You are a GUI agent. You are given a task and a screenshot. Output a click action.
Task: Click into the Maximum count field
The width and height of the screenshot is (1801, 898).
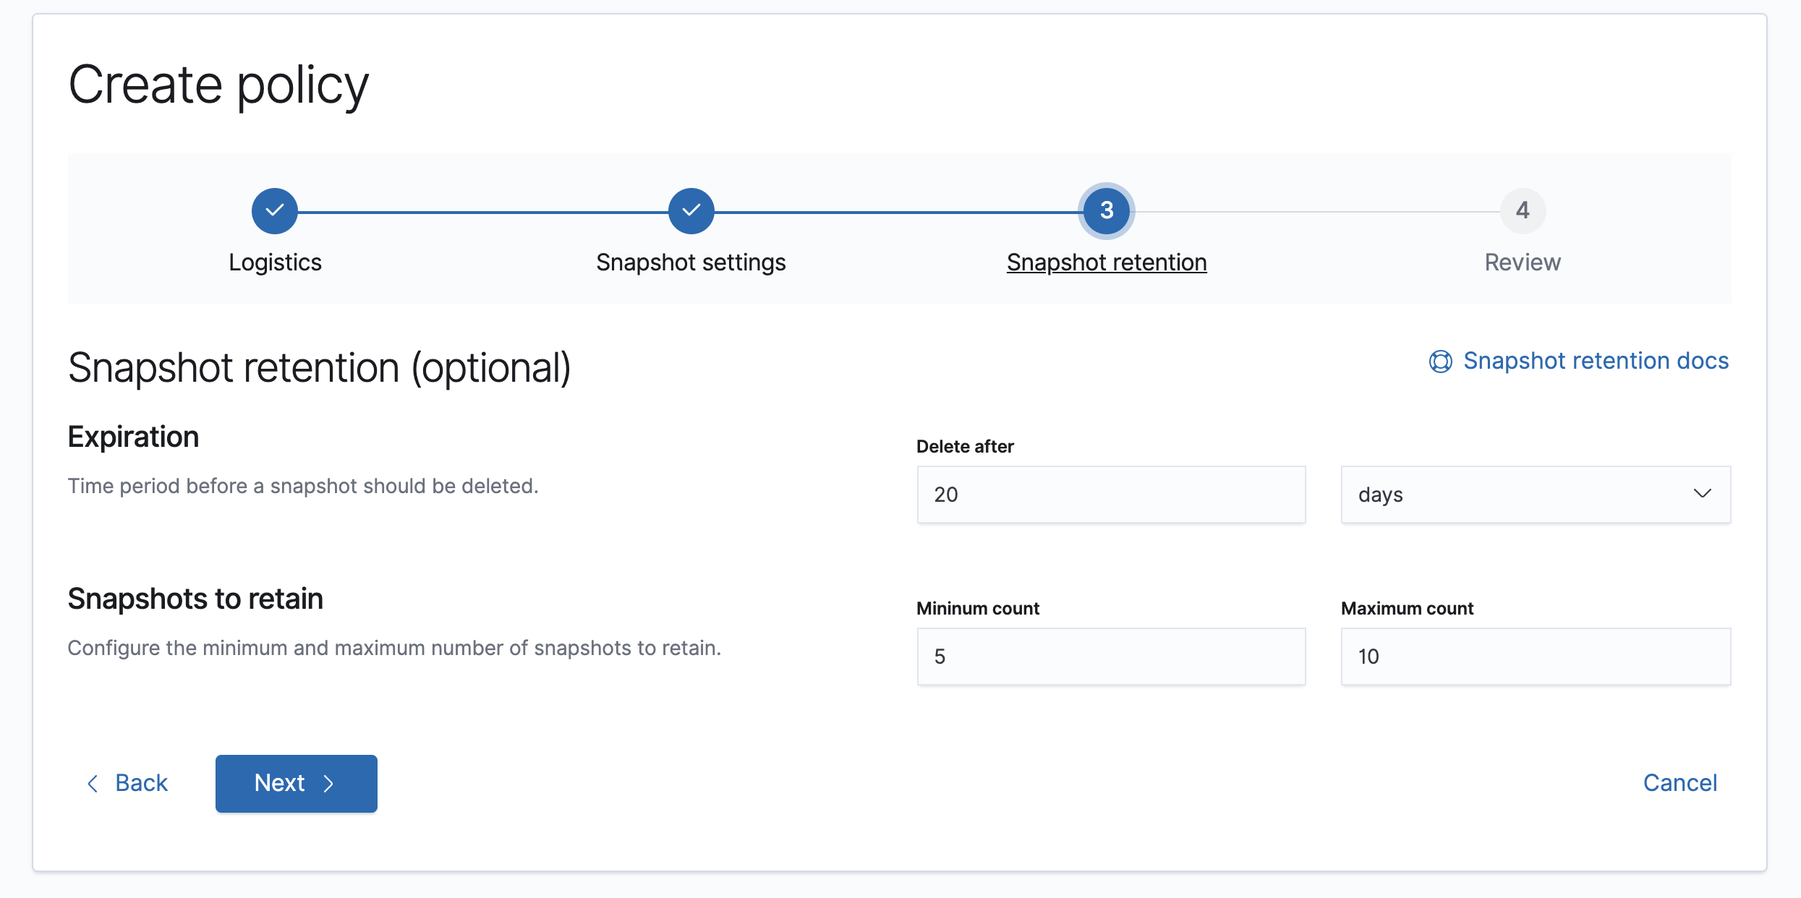click(1535, 657)
